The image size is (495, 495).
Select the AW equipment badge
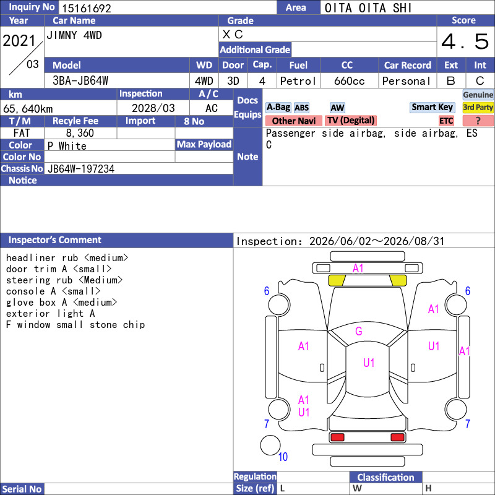(x=337, y=108)
